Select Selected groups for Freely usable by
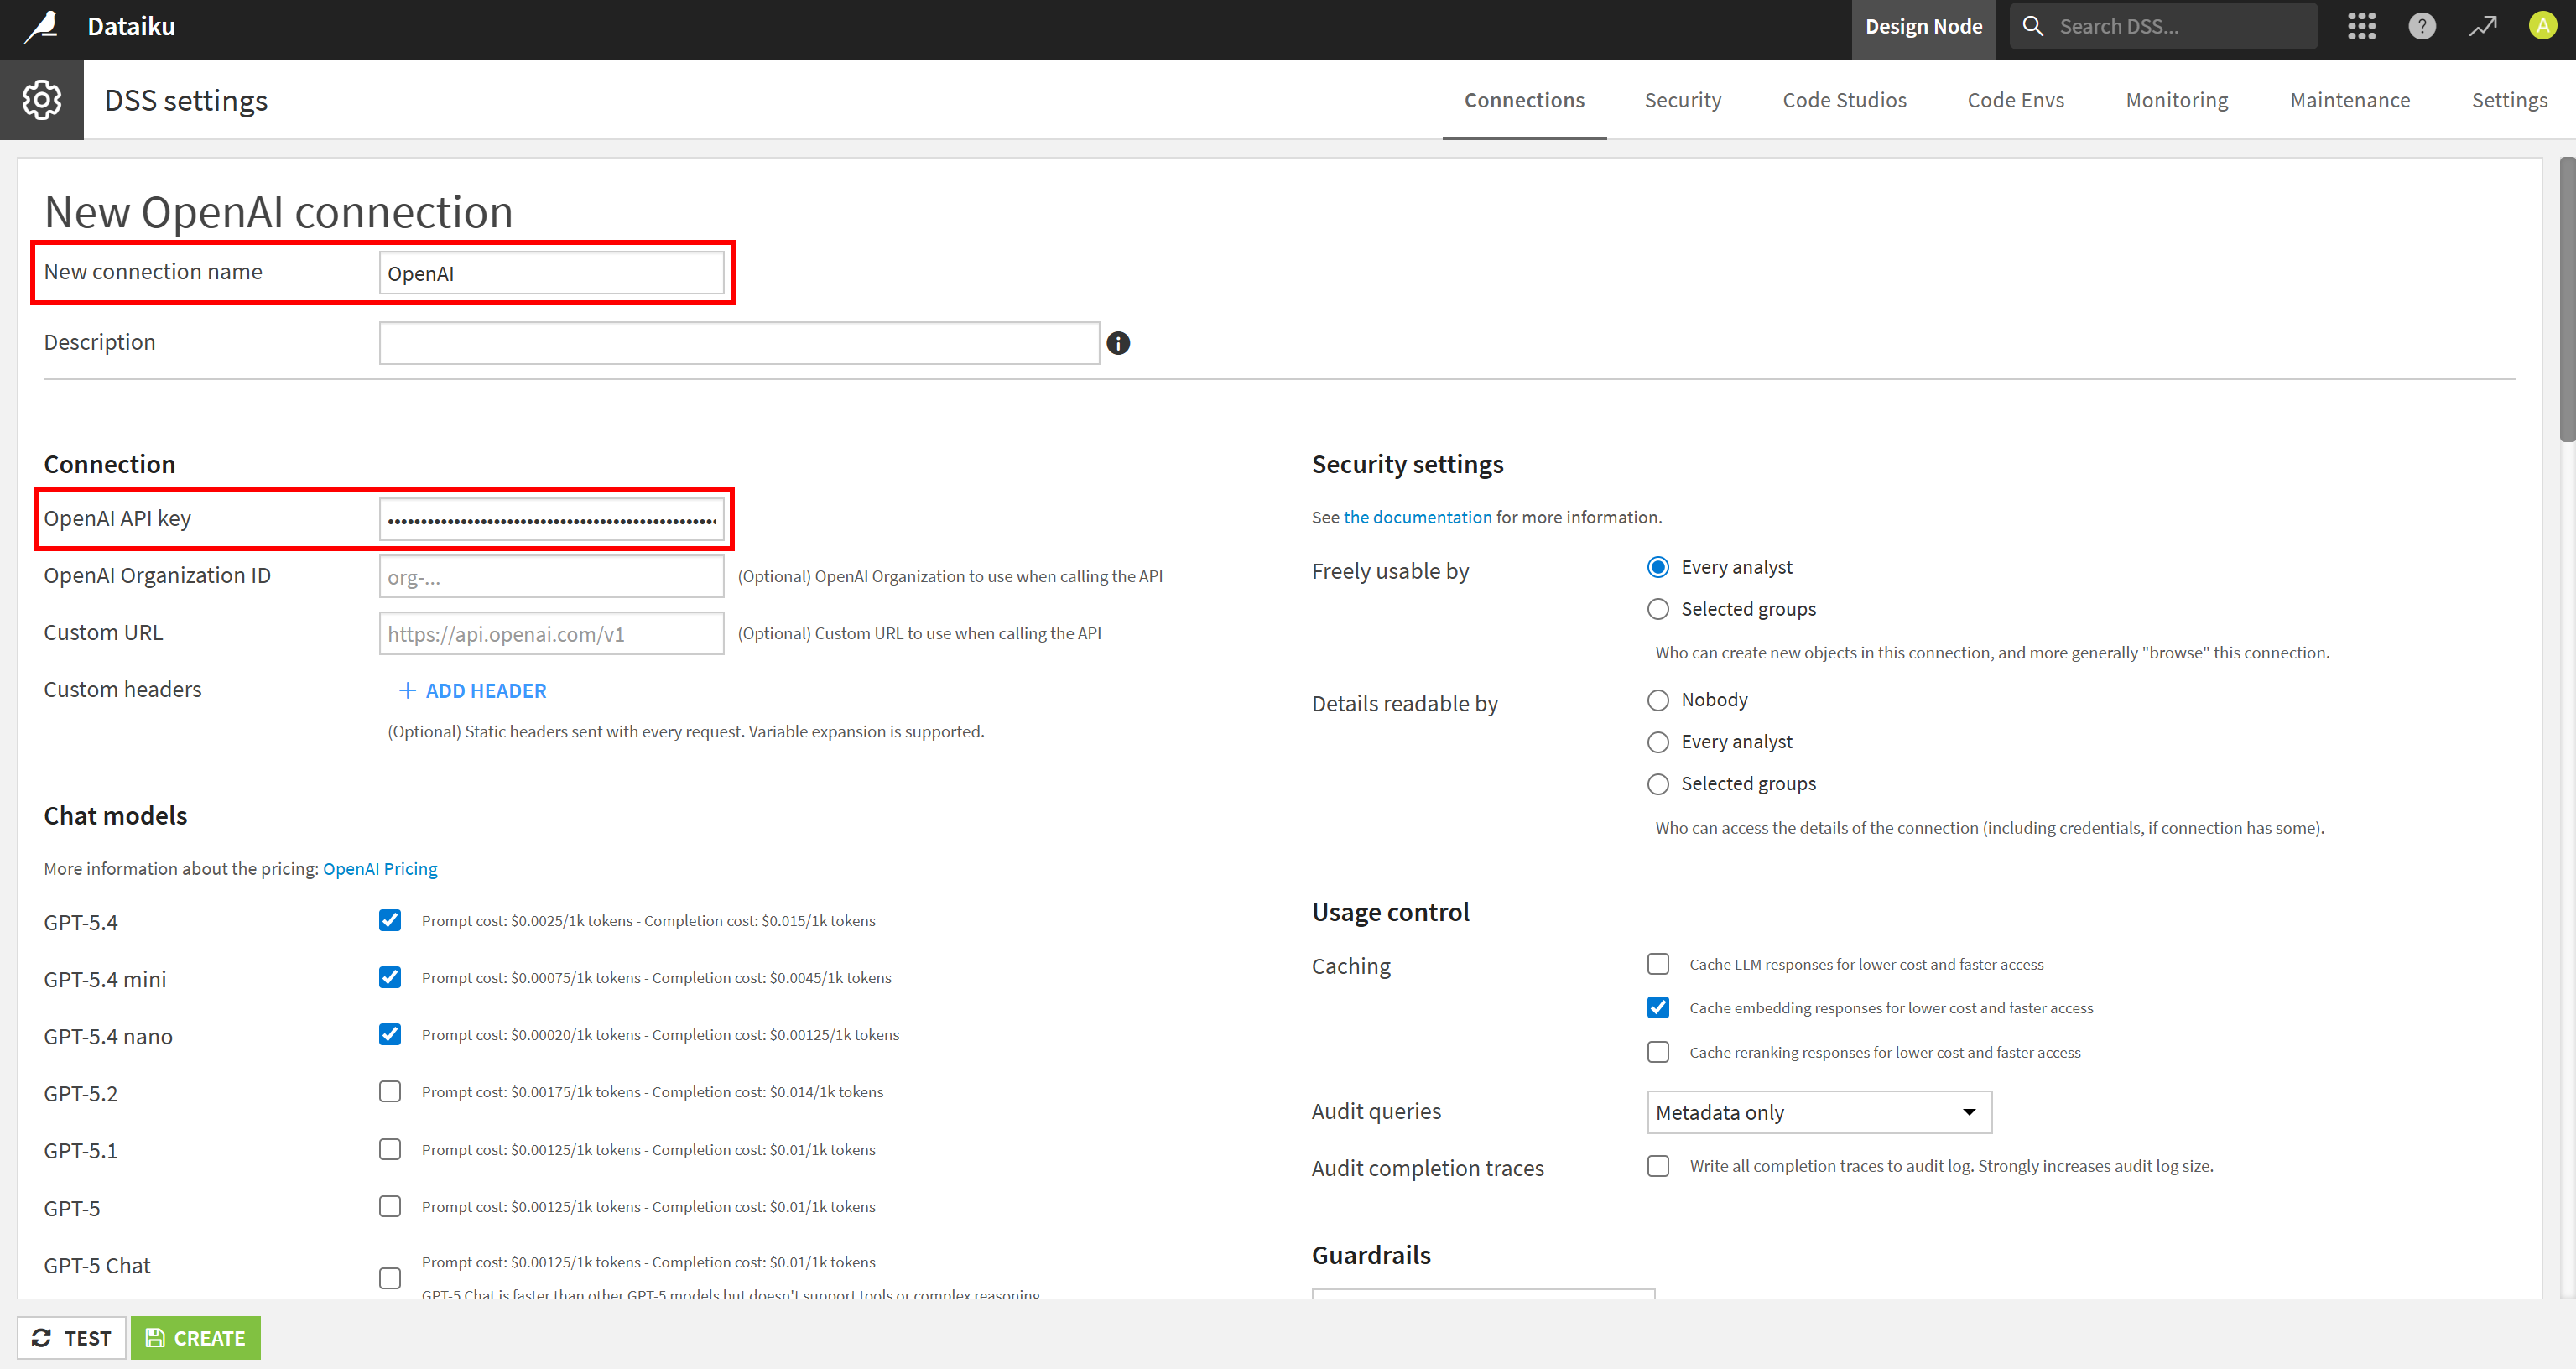This screenshot has width=2576, height=1369. pyautogui.click(x=1658, y=610)
